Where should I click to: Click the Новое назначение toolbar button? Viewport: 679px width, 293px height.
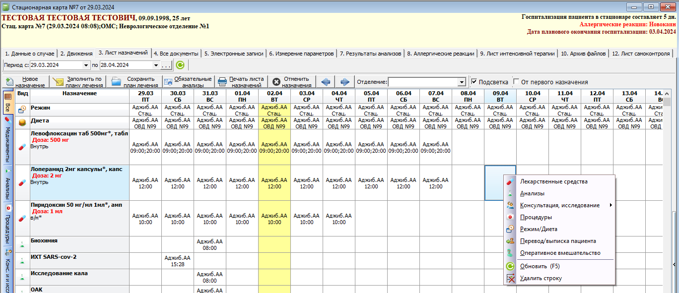click(x=26, y=82)
